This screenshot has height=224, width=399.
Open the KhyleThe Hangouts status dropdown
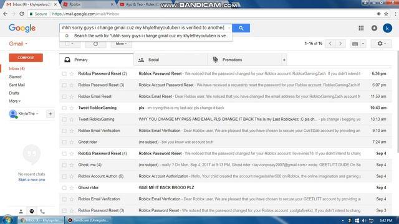coord(37,114)
